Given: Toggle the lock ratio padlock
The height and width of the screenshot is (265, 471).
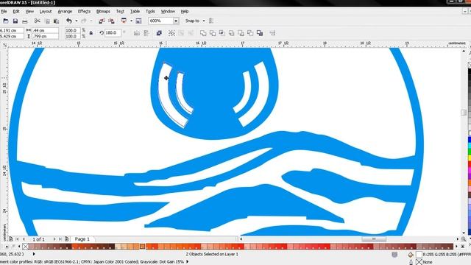Looking at the screenshot, I should [x=91, y=33].
